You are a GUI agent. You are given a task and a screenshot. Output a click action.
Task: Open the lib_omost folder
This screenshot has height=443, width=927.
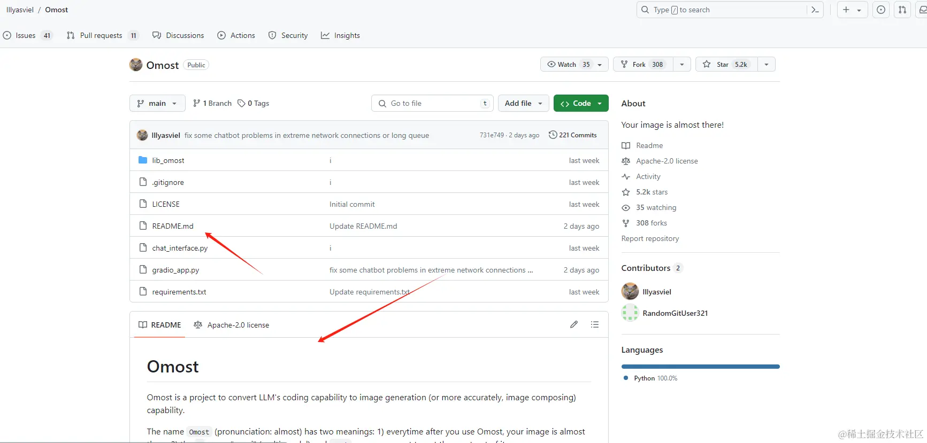(x=168, y=160)
